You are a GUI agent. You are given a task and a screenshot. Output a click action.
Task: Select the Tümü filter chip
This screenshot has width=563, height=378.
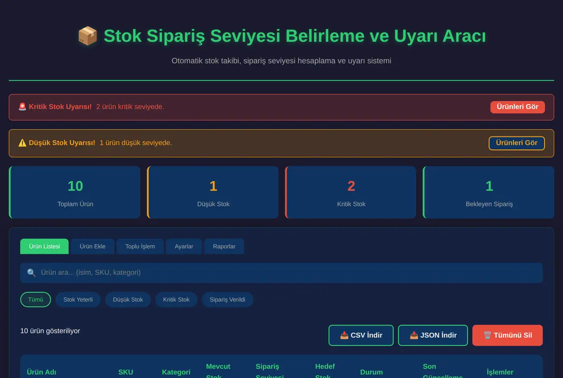click(x=36, y=300)
